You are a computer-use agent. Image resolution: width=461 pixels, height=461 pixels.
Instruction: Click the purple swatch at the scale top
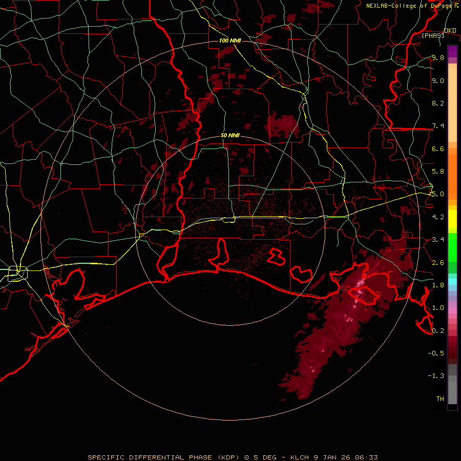click(x=452, y=51)
